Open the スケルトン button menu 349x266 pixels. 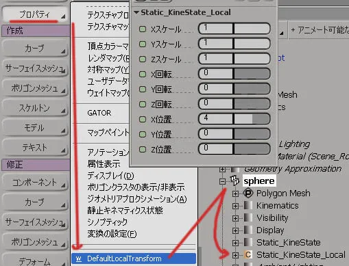point(35,108)
